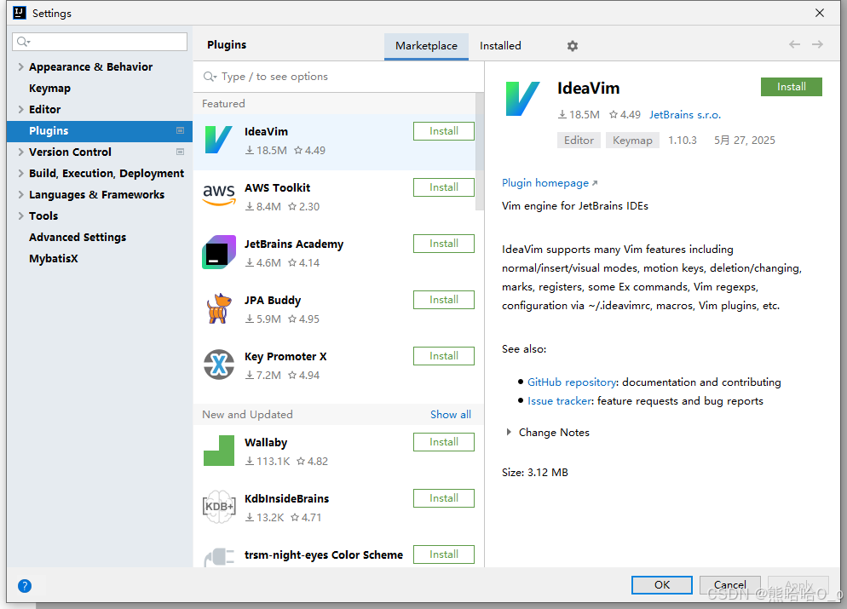Click the KdbInsideBrains KDB+ icon

(219, 507)
